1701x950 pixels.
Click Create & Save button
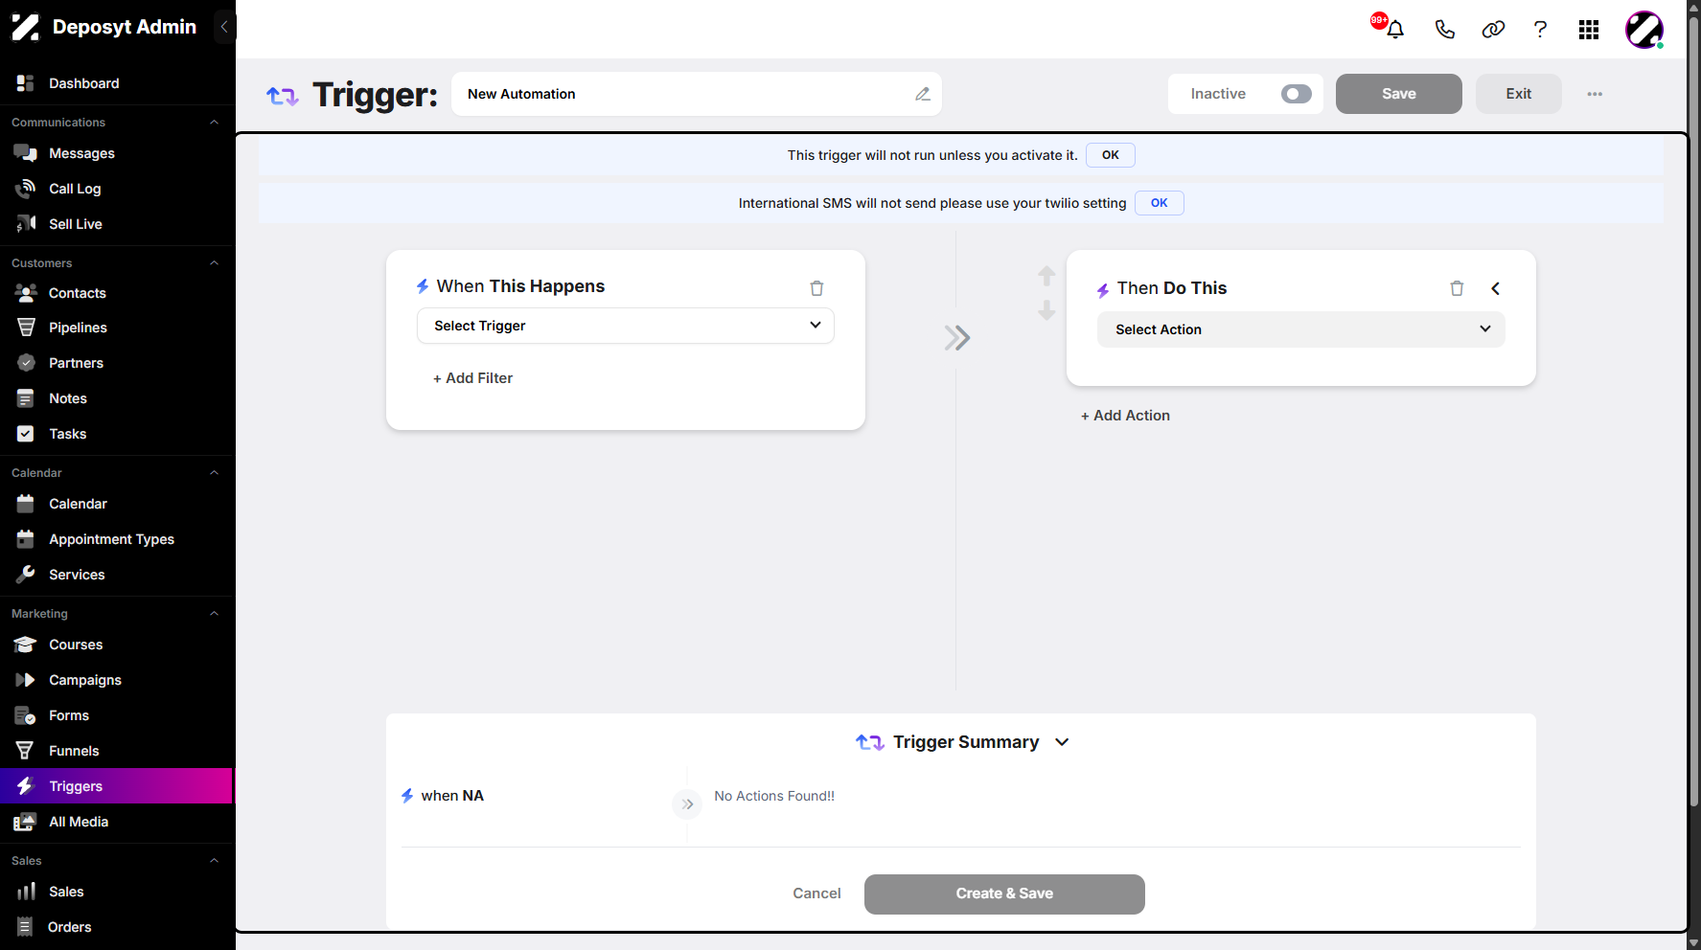[x=1004, y=894]
